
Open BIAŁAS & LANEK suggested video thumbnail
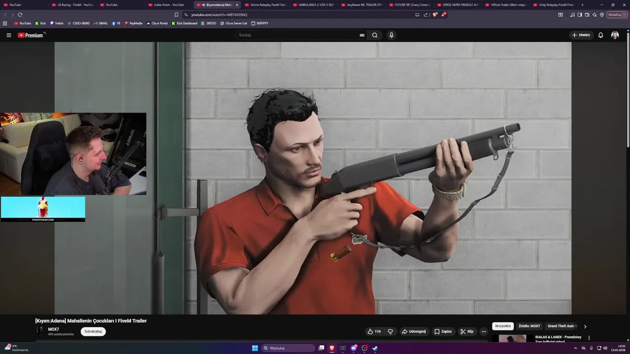(x=512, y=338)
